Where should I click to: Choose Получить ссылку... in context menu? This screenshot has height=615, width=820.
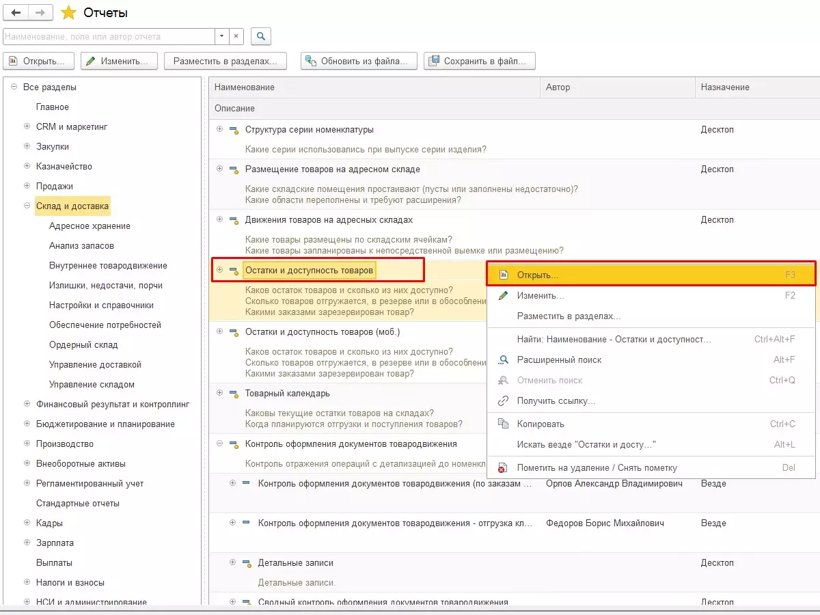(651, 400)
